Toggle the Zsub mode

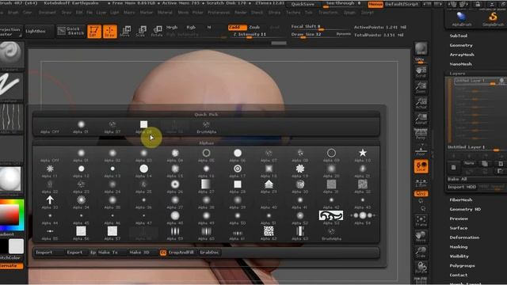(254, 27)
